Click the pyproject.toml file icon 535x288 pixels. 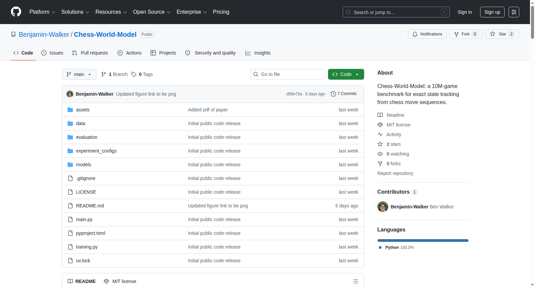(70, 233)
